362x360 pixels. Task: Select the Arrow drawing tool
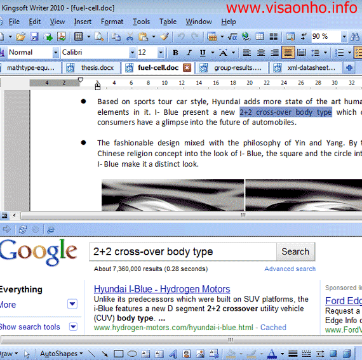(x=104, y=354)
